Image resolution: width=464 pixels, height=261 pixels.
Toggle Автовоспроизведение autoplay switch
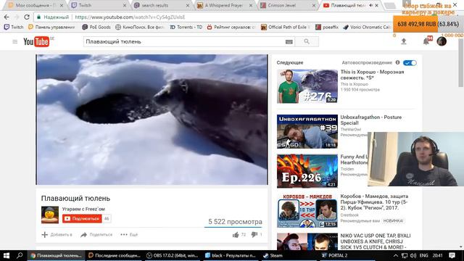tap(410, 63)
